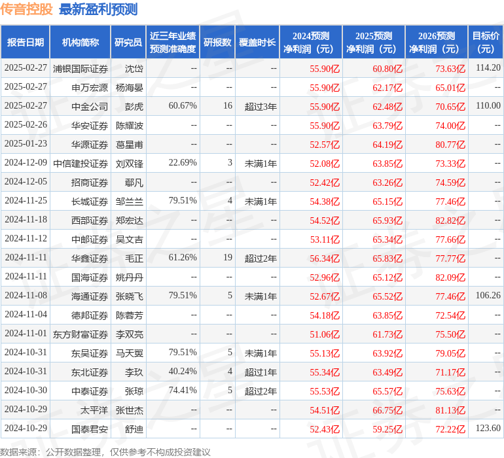504x458 pixels.
Task: Click researcher name 鄢凡
Action: 134,183
